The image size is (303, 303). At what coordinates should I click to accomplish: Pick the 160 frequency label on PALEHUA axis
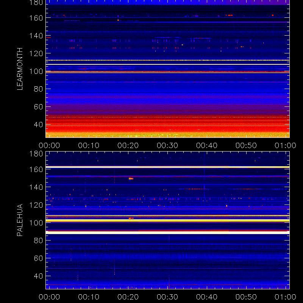click(x=36, y=169)
